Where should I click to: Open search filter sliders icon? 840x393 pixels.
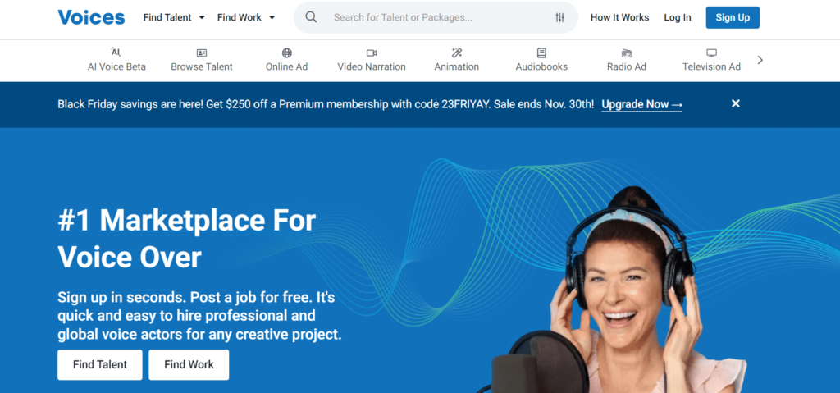pyautogui.click(x=559, y=18)
